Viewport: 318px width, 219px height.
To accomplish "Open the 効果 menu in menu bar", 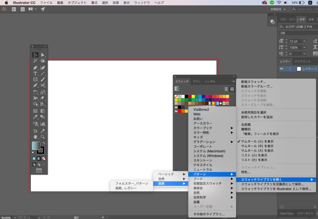I will coord(116,2).
